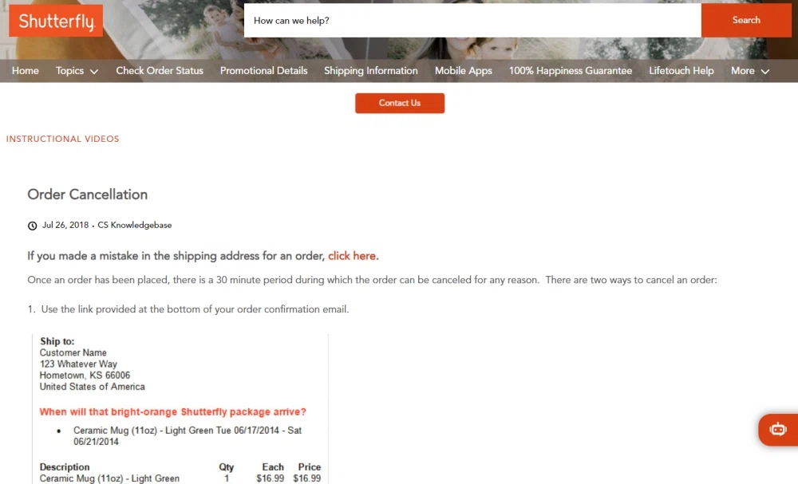Expand the More chevron arrow
The height and width of the screenshot is (484, 798).
(x=765, y=72)
